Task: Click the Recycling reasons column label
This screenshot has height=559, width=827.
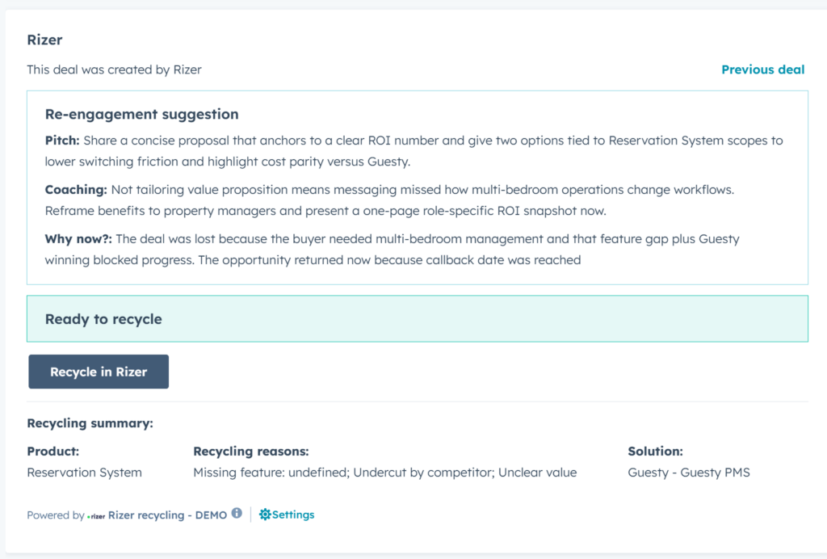Action: point(250,452)
